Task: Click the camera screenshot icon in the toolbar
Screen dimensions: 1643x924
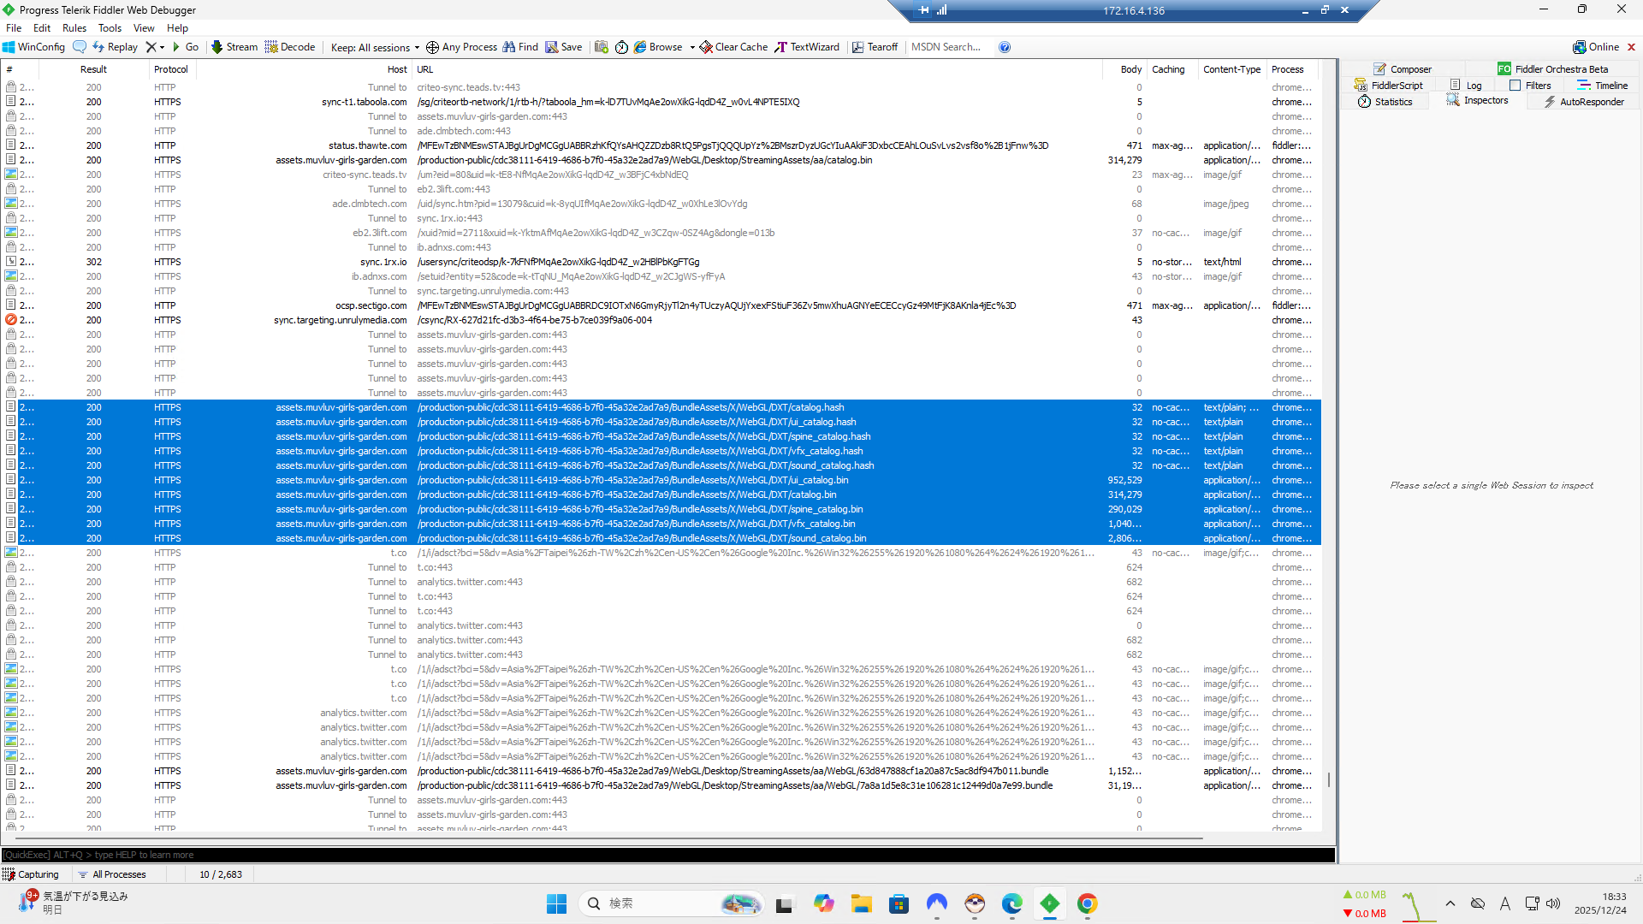Action: tap(602, 47)
